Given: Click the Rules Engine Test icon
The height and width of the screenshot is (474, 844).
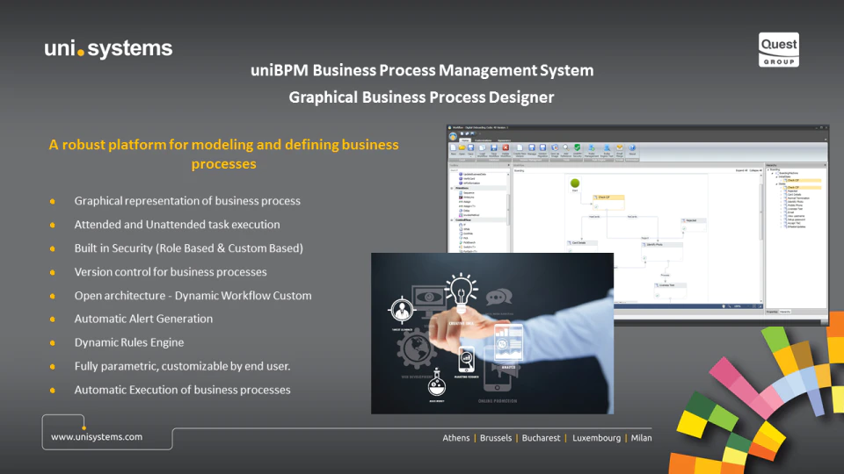Looking at the screenshot, I should coord(607,147).
